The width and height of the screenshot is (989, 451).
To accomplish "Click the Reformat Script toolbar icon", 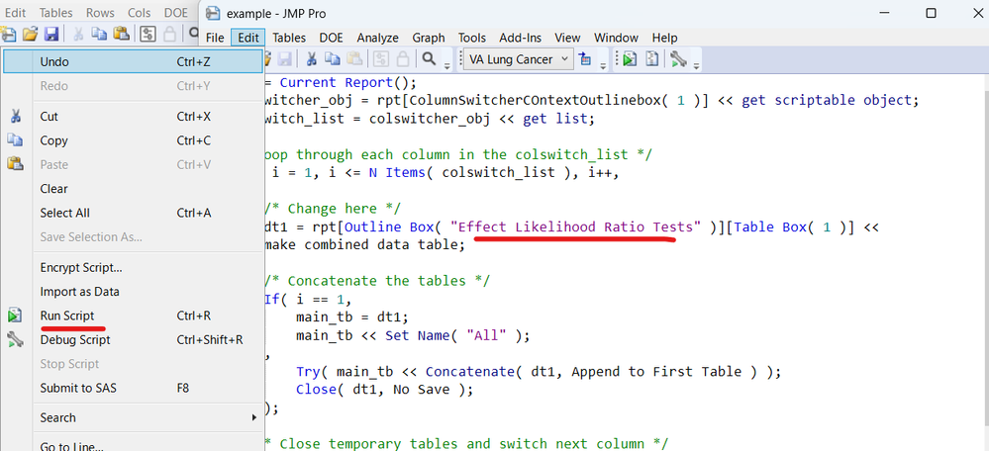I will click(652, 59).
